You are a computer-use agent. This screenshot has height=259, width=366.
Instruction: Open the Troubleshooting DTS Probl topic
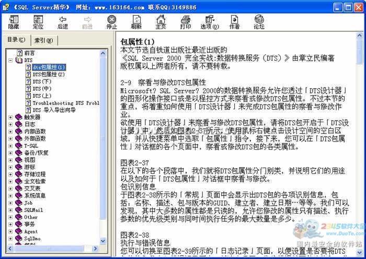click(x=66, y=103)
